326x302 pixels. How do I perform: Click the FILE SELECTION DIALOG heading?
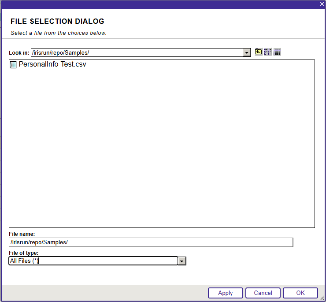pyautogui.click(x=57, y=21)
